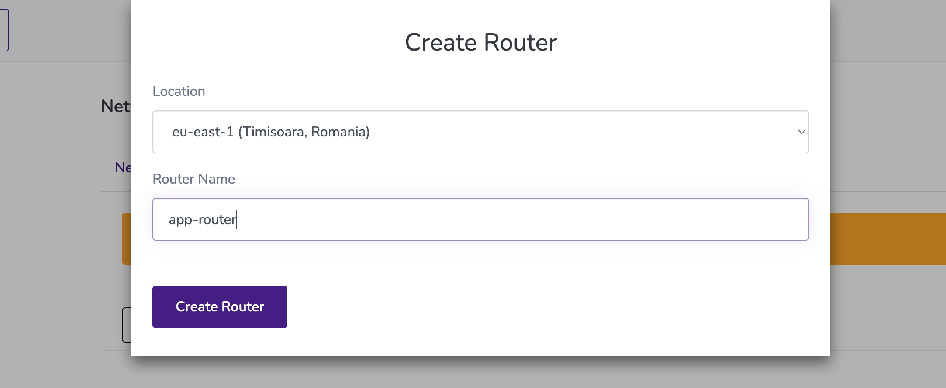This screenshot has height=388, width=946.
Task: Click the Location dropdown chevron arrow
Action: click(802, 132)
